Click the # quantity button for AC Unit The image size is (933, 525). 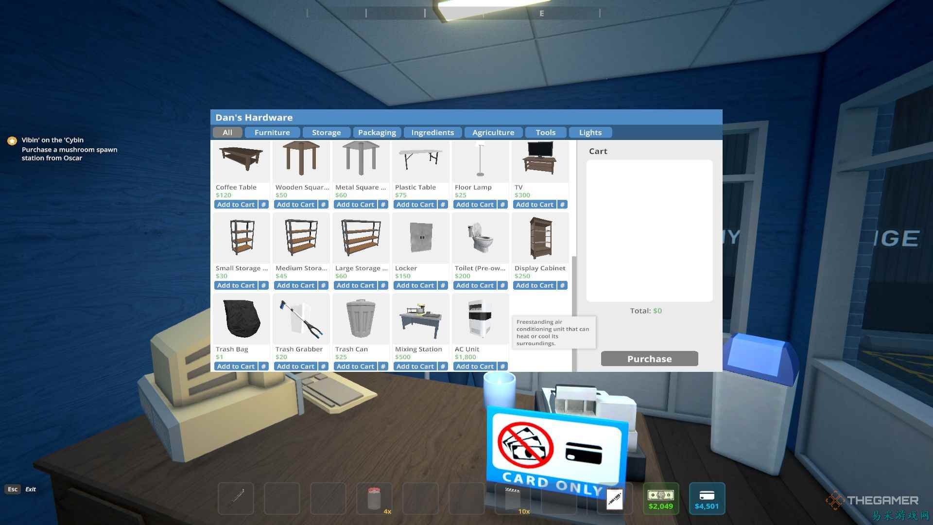tap(503, 367)
